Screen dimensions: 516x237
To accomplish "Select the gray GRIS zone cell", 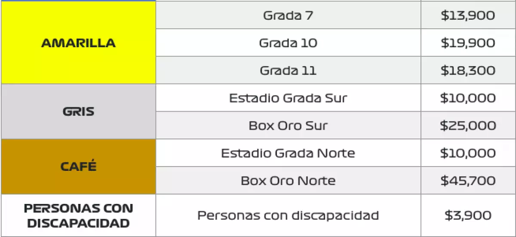I will 78,112.
